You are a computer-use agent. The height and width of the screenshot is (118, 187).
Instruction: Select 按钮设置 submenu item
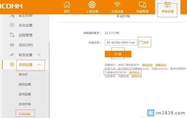point(25,84)
